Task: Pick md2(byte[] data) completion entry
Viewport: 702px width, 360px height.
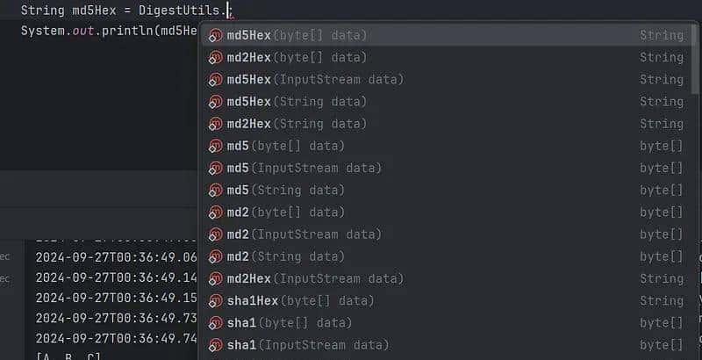Action: pos(285,212)
